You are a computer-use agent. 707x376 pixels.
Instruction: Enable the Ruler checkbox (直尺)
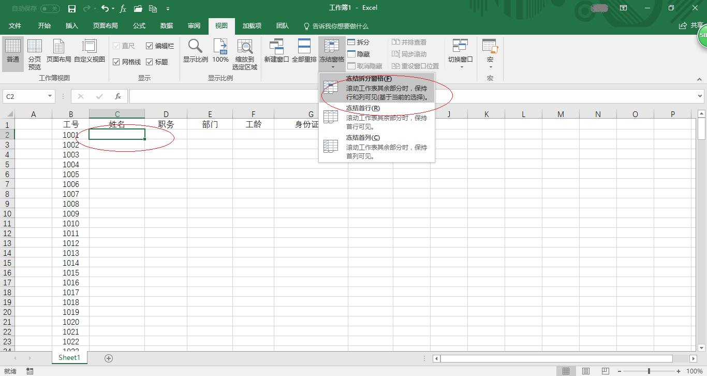point(118,46)
